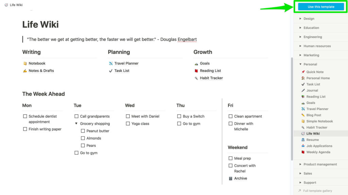Open the Full template gallery link
This screenshot has width=348, height=195.
pyautogui.click(x=317, y=191)
